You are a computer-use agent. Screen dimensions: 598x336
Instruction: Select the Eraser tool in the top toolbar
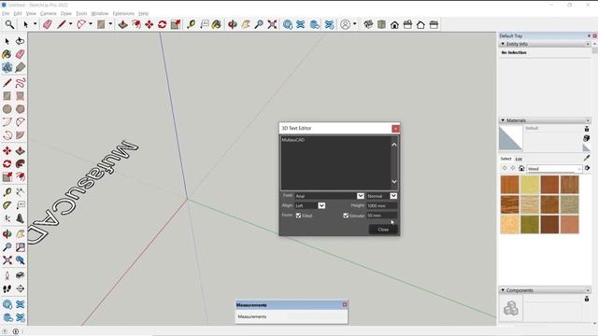[x=48, y=25]
